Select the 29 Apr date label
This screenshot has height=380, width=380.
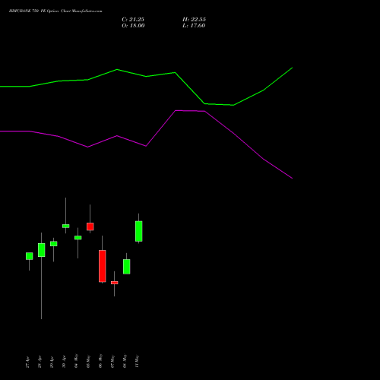click(52, 362)
